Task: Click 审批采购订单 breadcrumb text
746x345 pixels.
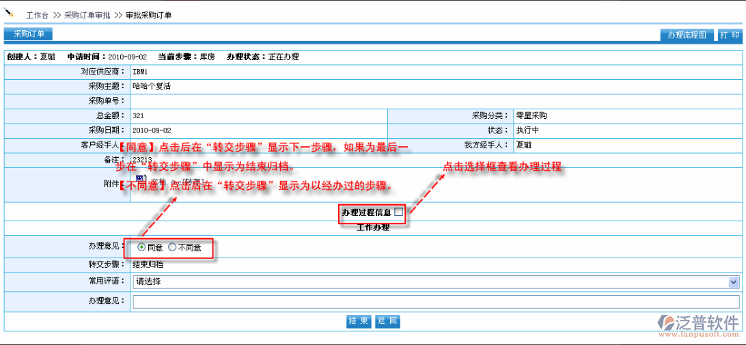Action: tap(148, 15)
